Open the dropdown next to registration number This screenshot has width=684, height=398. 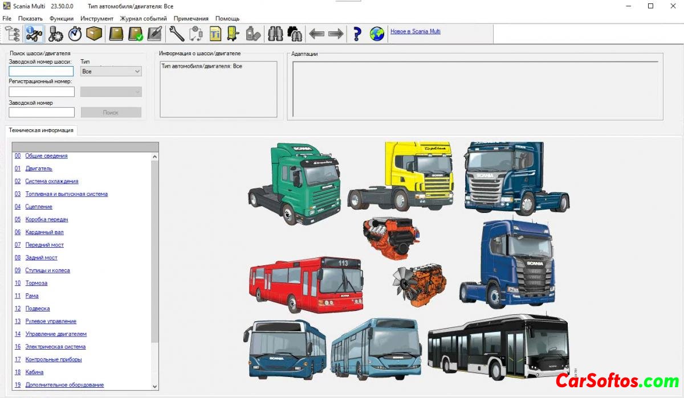(111, 92)
